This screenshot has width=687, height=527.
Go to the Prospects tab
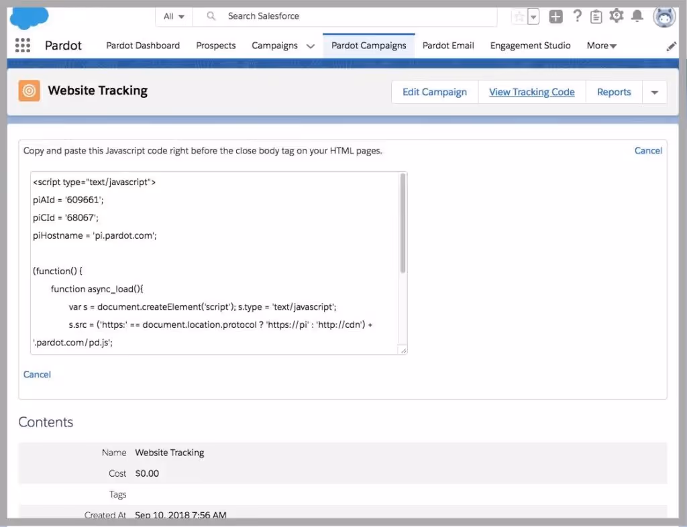click(215, 46)
